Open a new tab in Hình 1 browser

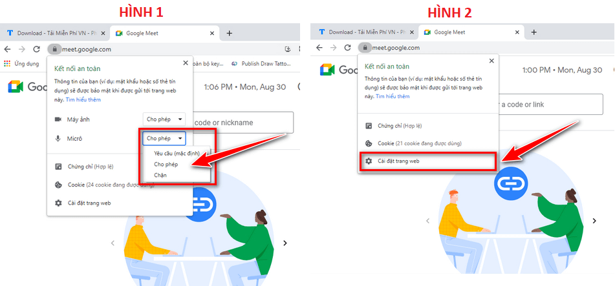(229, 33)
